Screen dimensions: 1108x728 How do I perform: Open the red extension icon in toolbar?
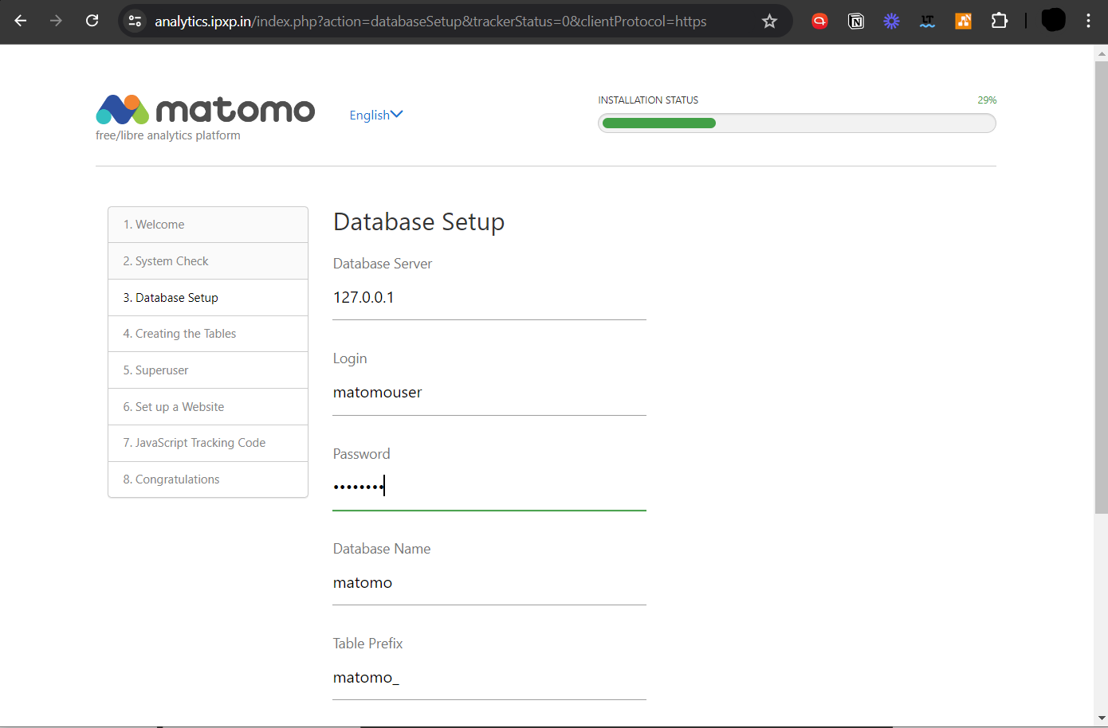819,22
